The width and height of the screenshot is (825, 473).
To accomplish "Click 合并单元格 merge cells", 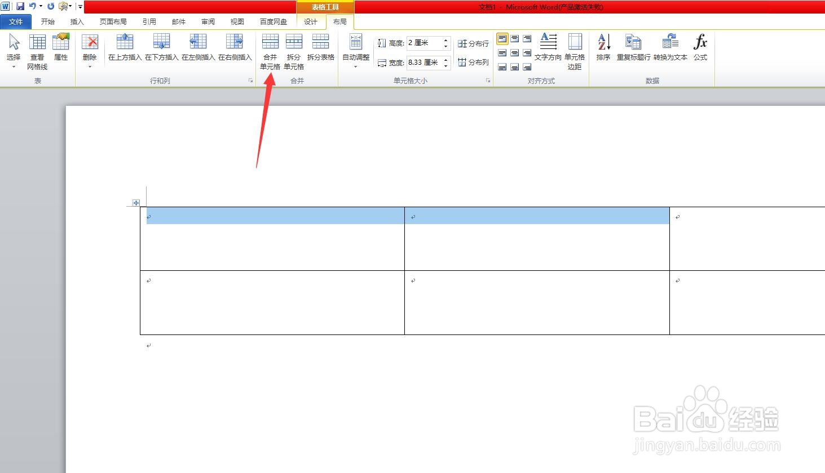I will pos(270,51).
